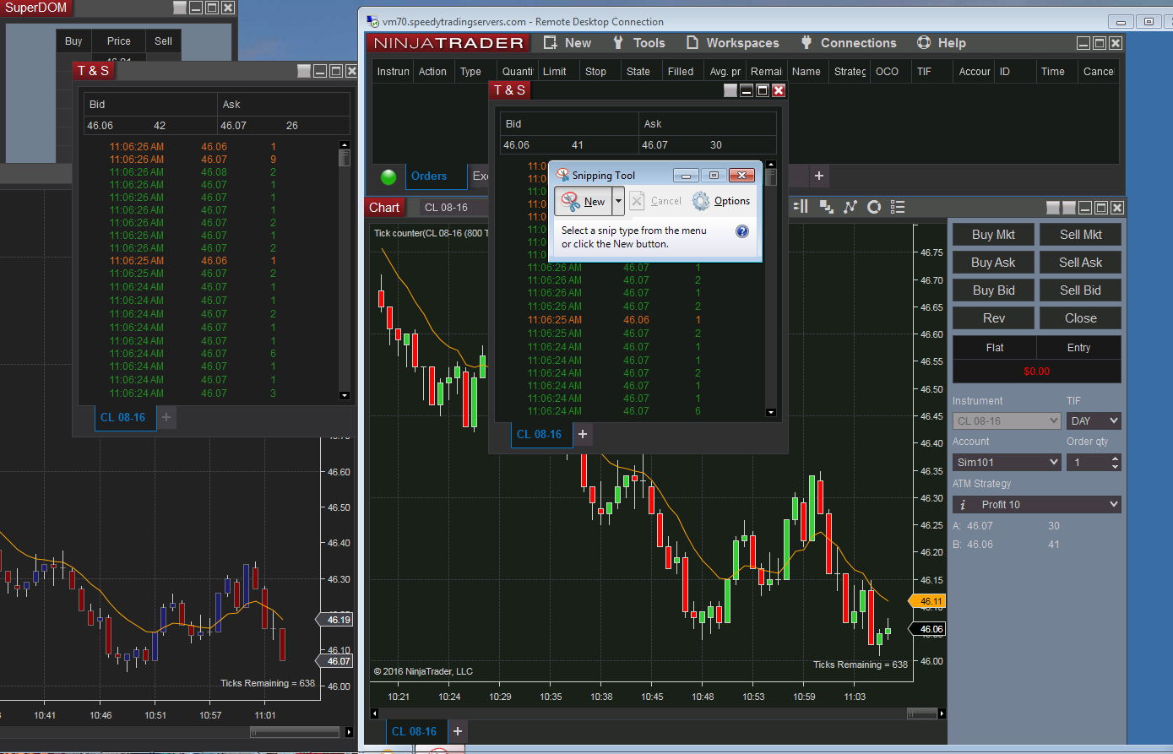Image resolution: width=1173 pixels, height=754 pixels.
Task: Click the circular strategies icon in the chart toolbar
Action: click(x=874, y=207)
